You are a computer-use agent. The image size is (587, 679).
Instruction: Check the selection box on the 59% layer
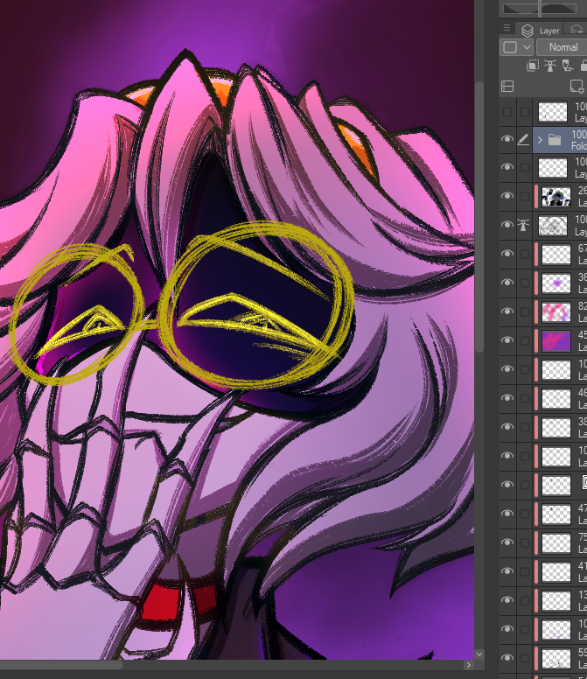coord(525,658)
